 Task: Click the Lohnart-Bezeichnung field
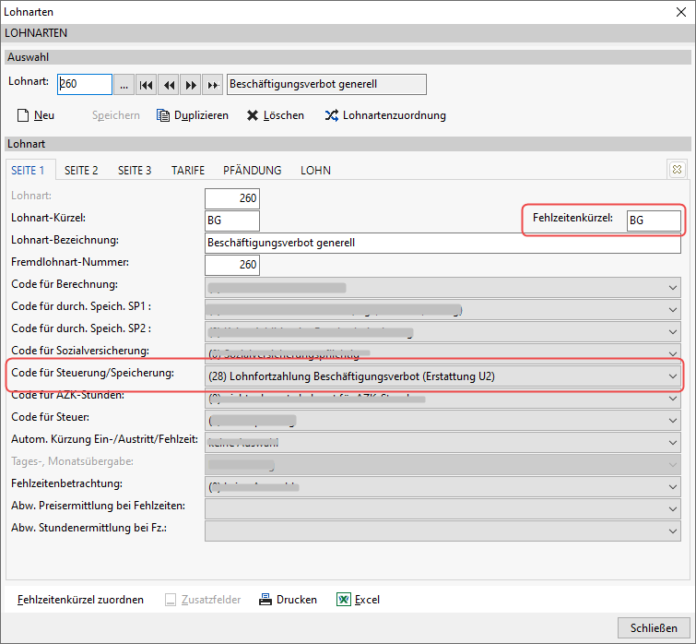(x=442, y=243)
